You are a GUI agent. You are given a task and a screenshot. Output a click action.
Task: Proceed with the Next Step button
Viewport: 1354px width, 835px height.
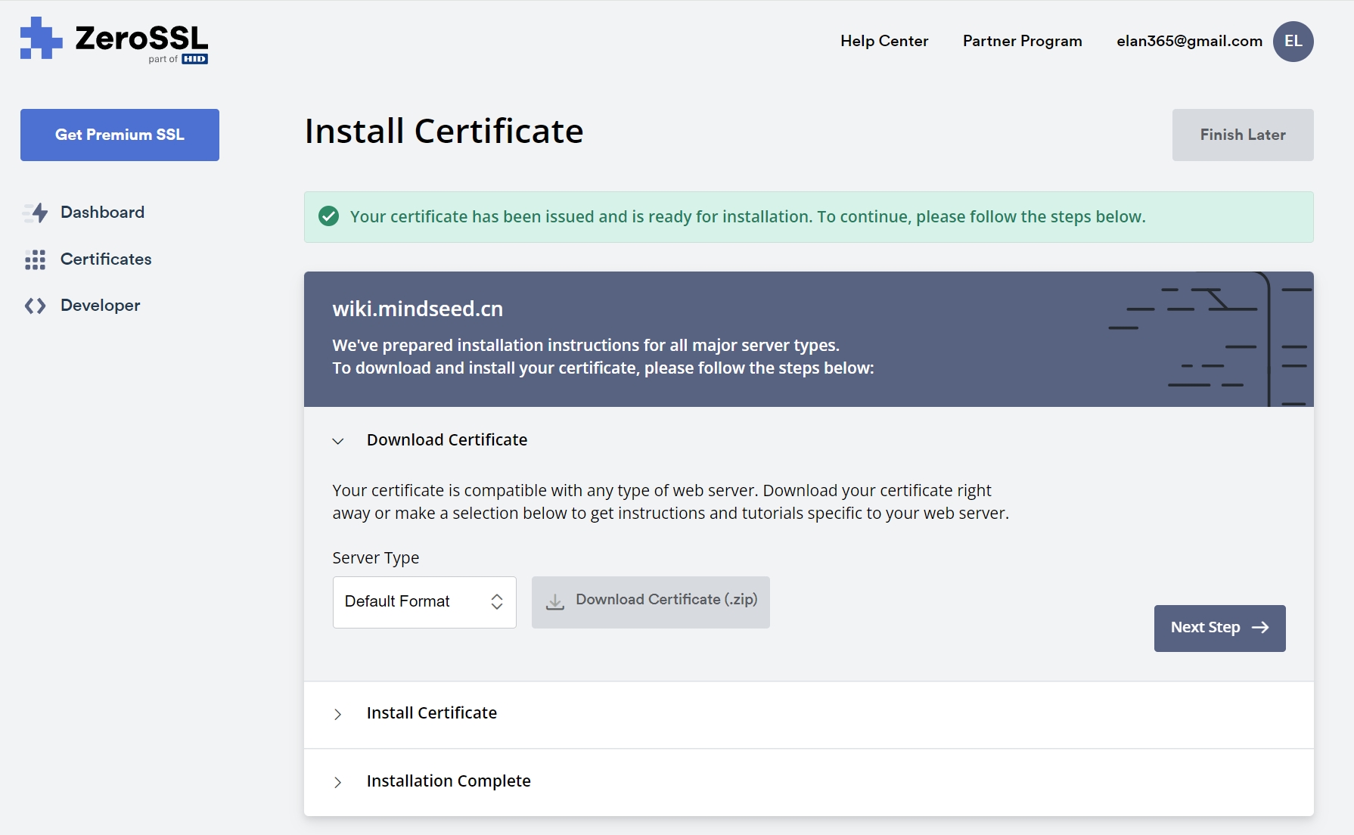coord(1219,628)
